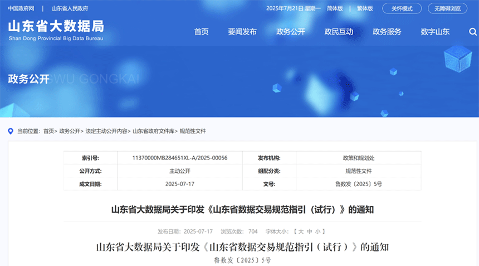Viewport: 479px width, 266px height.
Task: Open the 要闻发布 menu
Action: pos(242,32)
